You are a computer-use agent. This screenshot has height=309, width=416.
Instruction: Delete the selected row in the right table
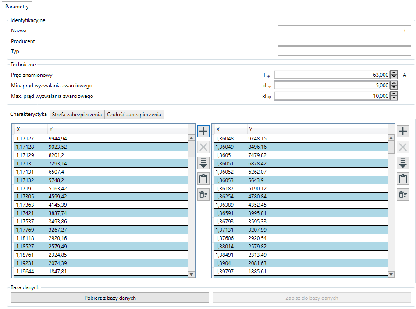point(403,147)
